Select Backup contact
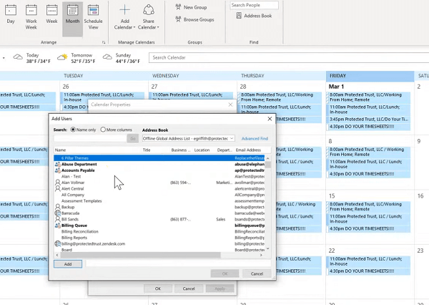Image resolution: width=429 pixels, height=305 pixels. tap(159, 207)
